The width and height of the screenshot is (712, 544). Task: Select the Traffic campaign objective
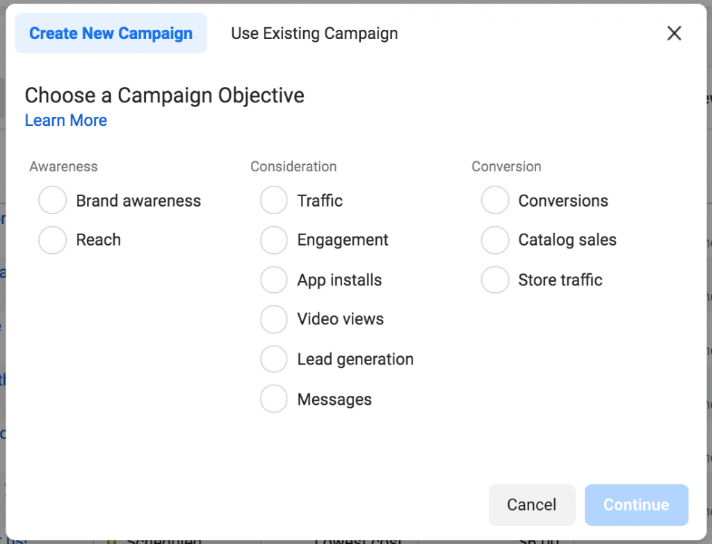pos(274,201)
